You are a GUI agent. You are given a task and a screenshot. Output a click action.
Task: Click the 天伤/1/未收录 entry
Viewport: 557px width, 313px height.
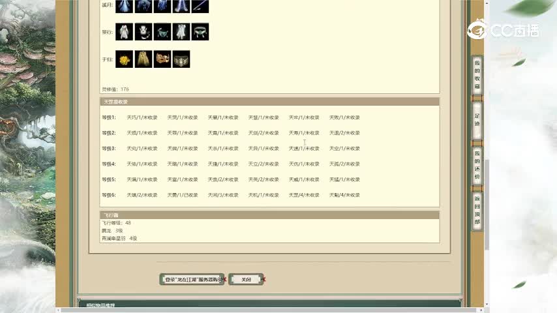click(304, 164)
